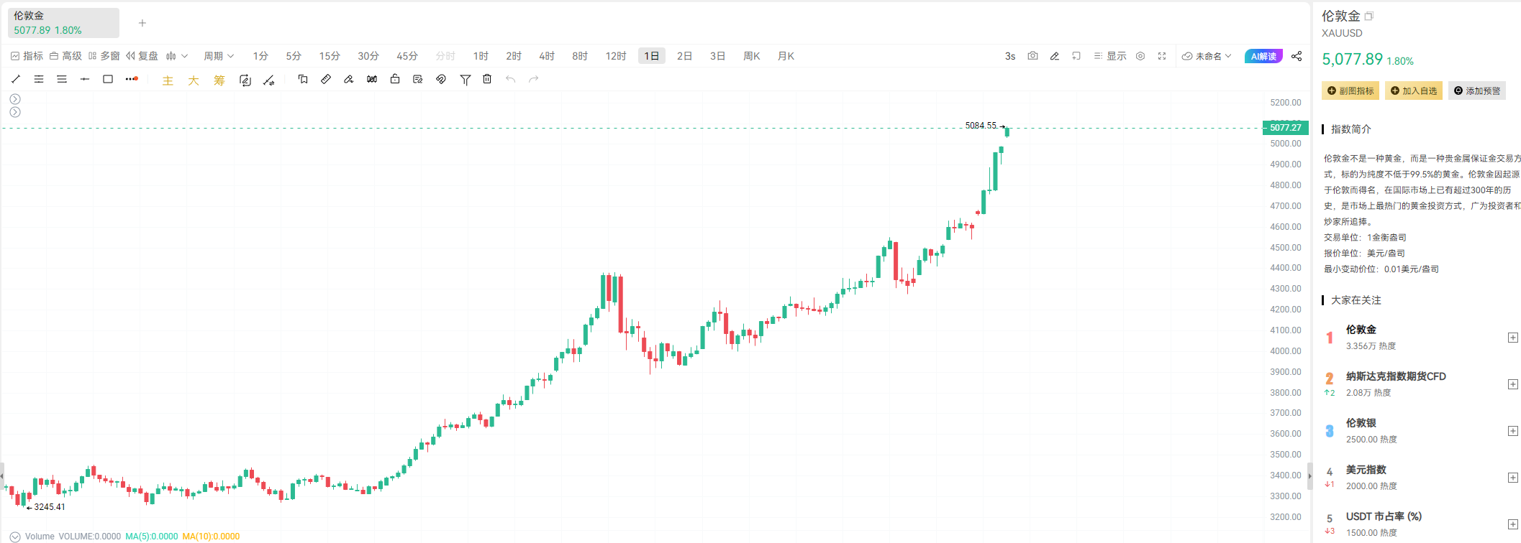This screenshot has width=1521, height=543.
Task: Click the share icon next to AI解读
Action: (x=1297, y=56)
